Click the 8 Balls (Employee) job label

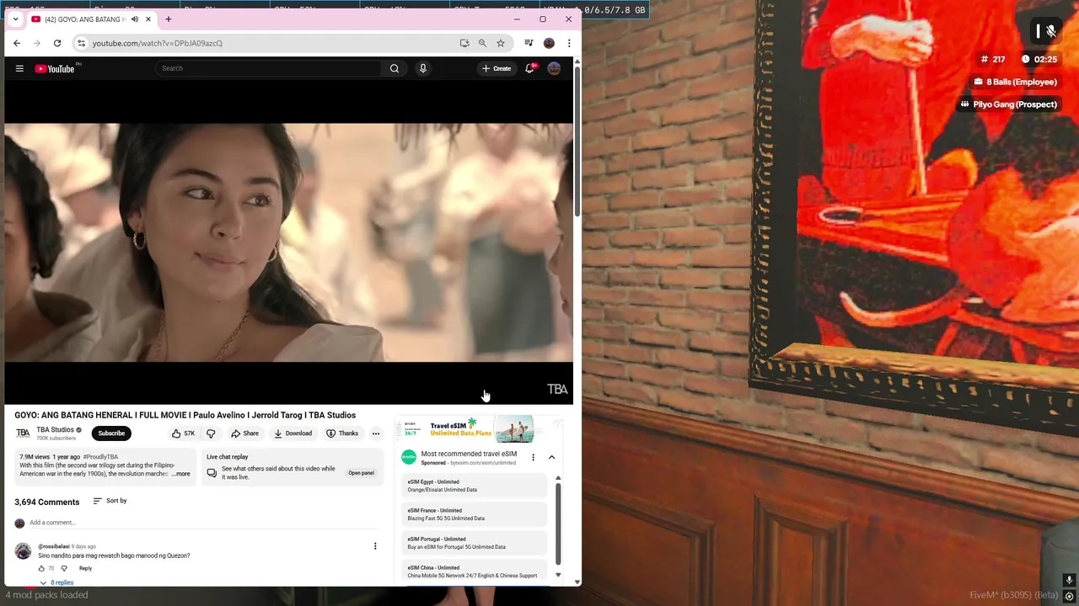click(x=1015, y=82)
